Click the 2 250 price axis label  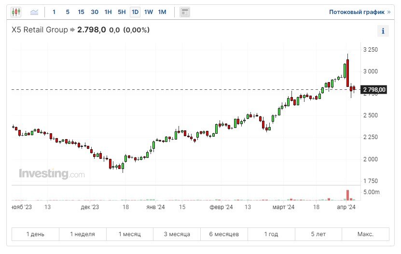click(370, 137)
